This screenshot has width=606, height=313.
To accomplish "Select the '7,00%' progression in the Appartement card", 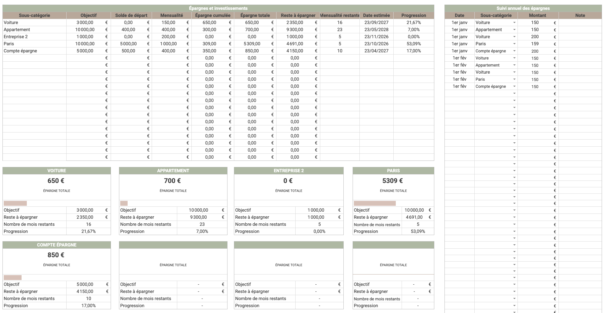I will (202, 231).
